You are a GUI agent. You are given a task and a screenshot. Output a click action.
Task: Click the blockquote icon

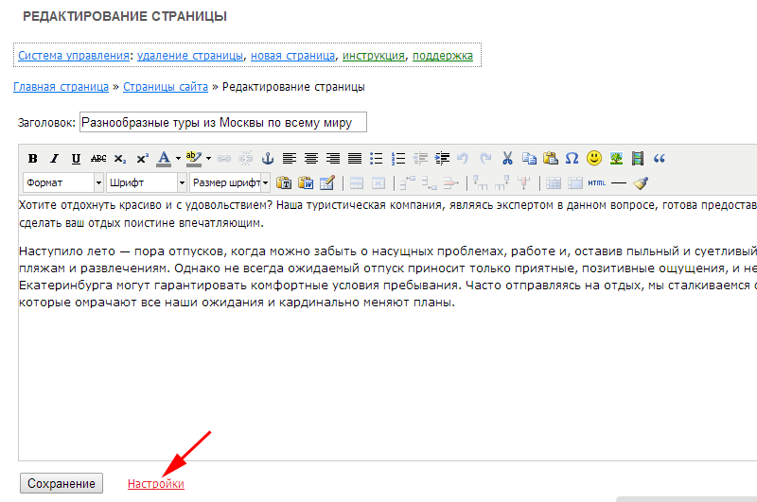pyautogui.click(x=660, y=159)
